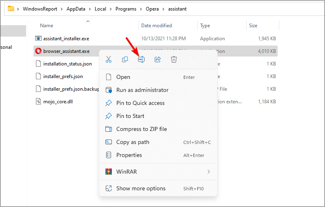Click the Delete trash icon
The width and height of the screenshot is (325, 207).
pyautogui.click(x=174, y=59)
